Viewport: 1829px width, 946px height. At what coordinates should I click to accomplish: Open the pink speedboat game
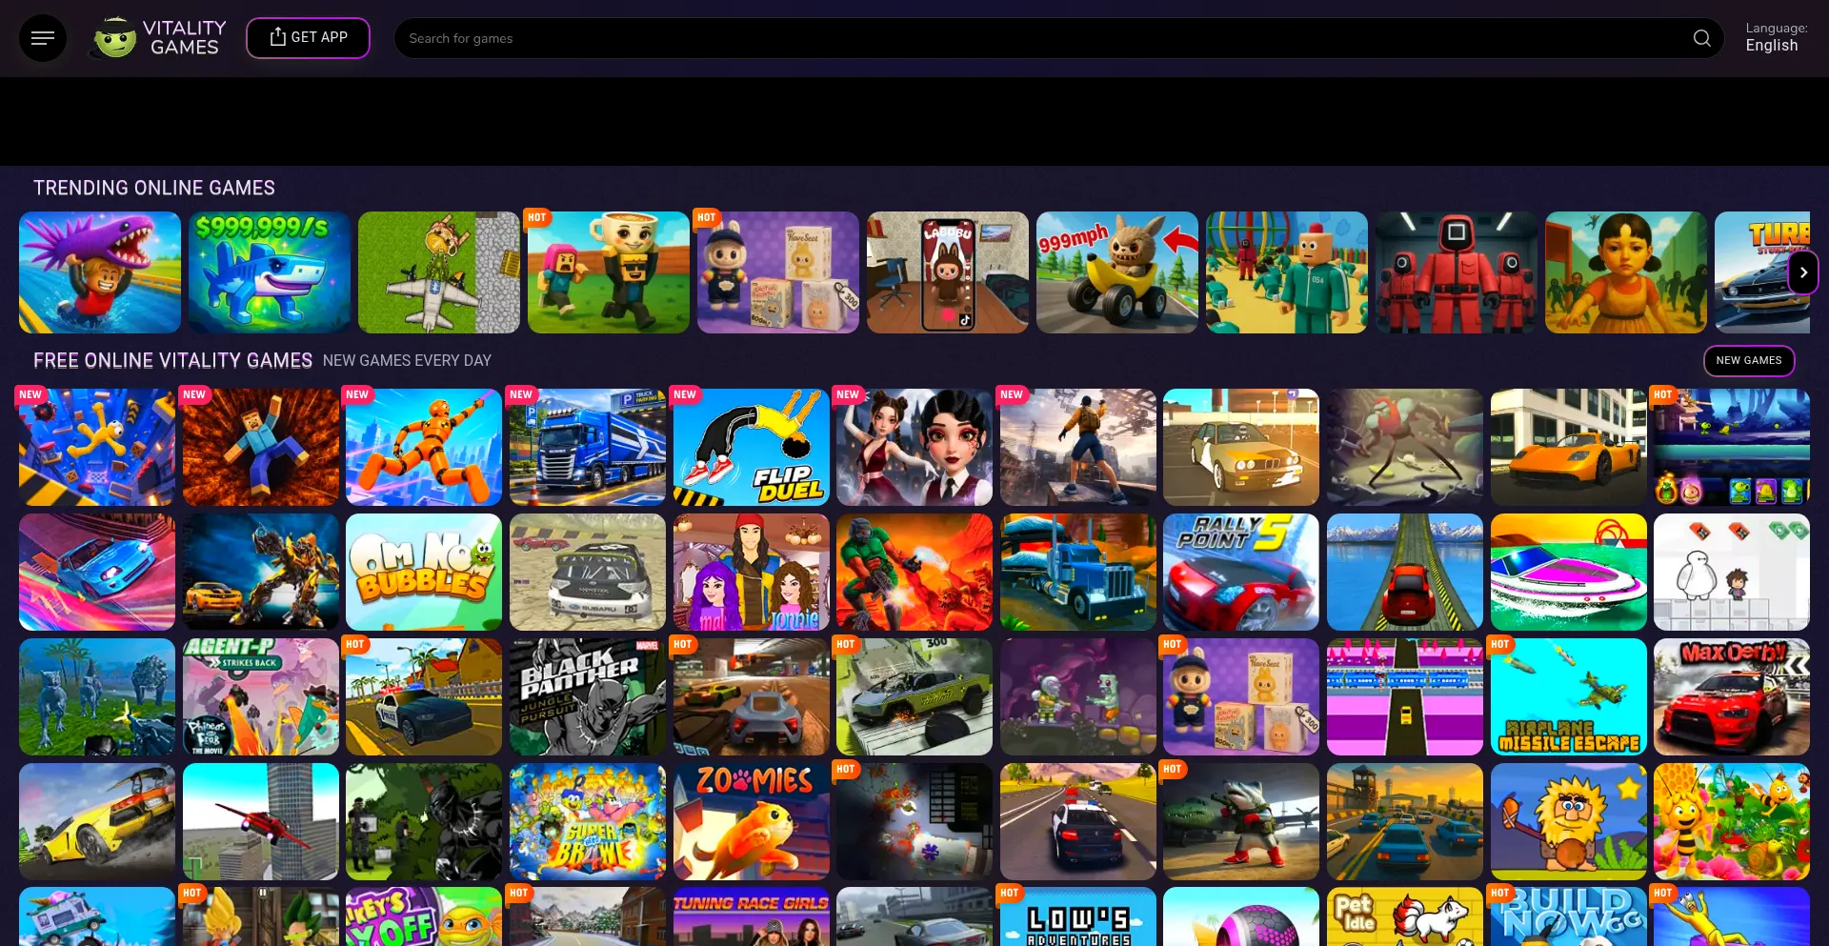[1569, 572]
